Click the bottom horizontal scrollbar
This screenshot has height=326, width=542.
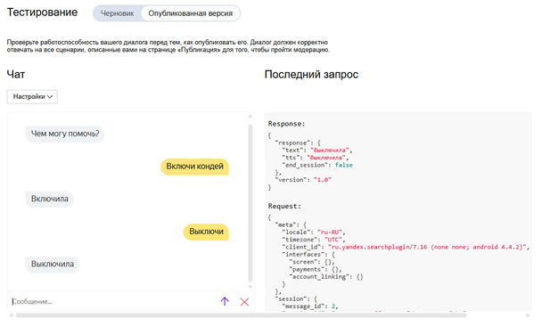242,315
